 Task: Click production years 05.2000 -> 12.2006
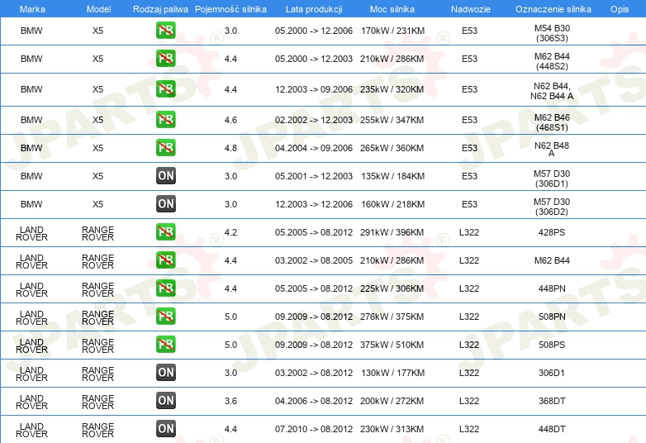tap(314, 31)
